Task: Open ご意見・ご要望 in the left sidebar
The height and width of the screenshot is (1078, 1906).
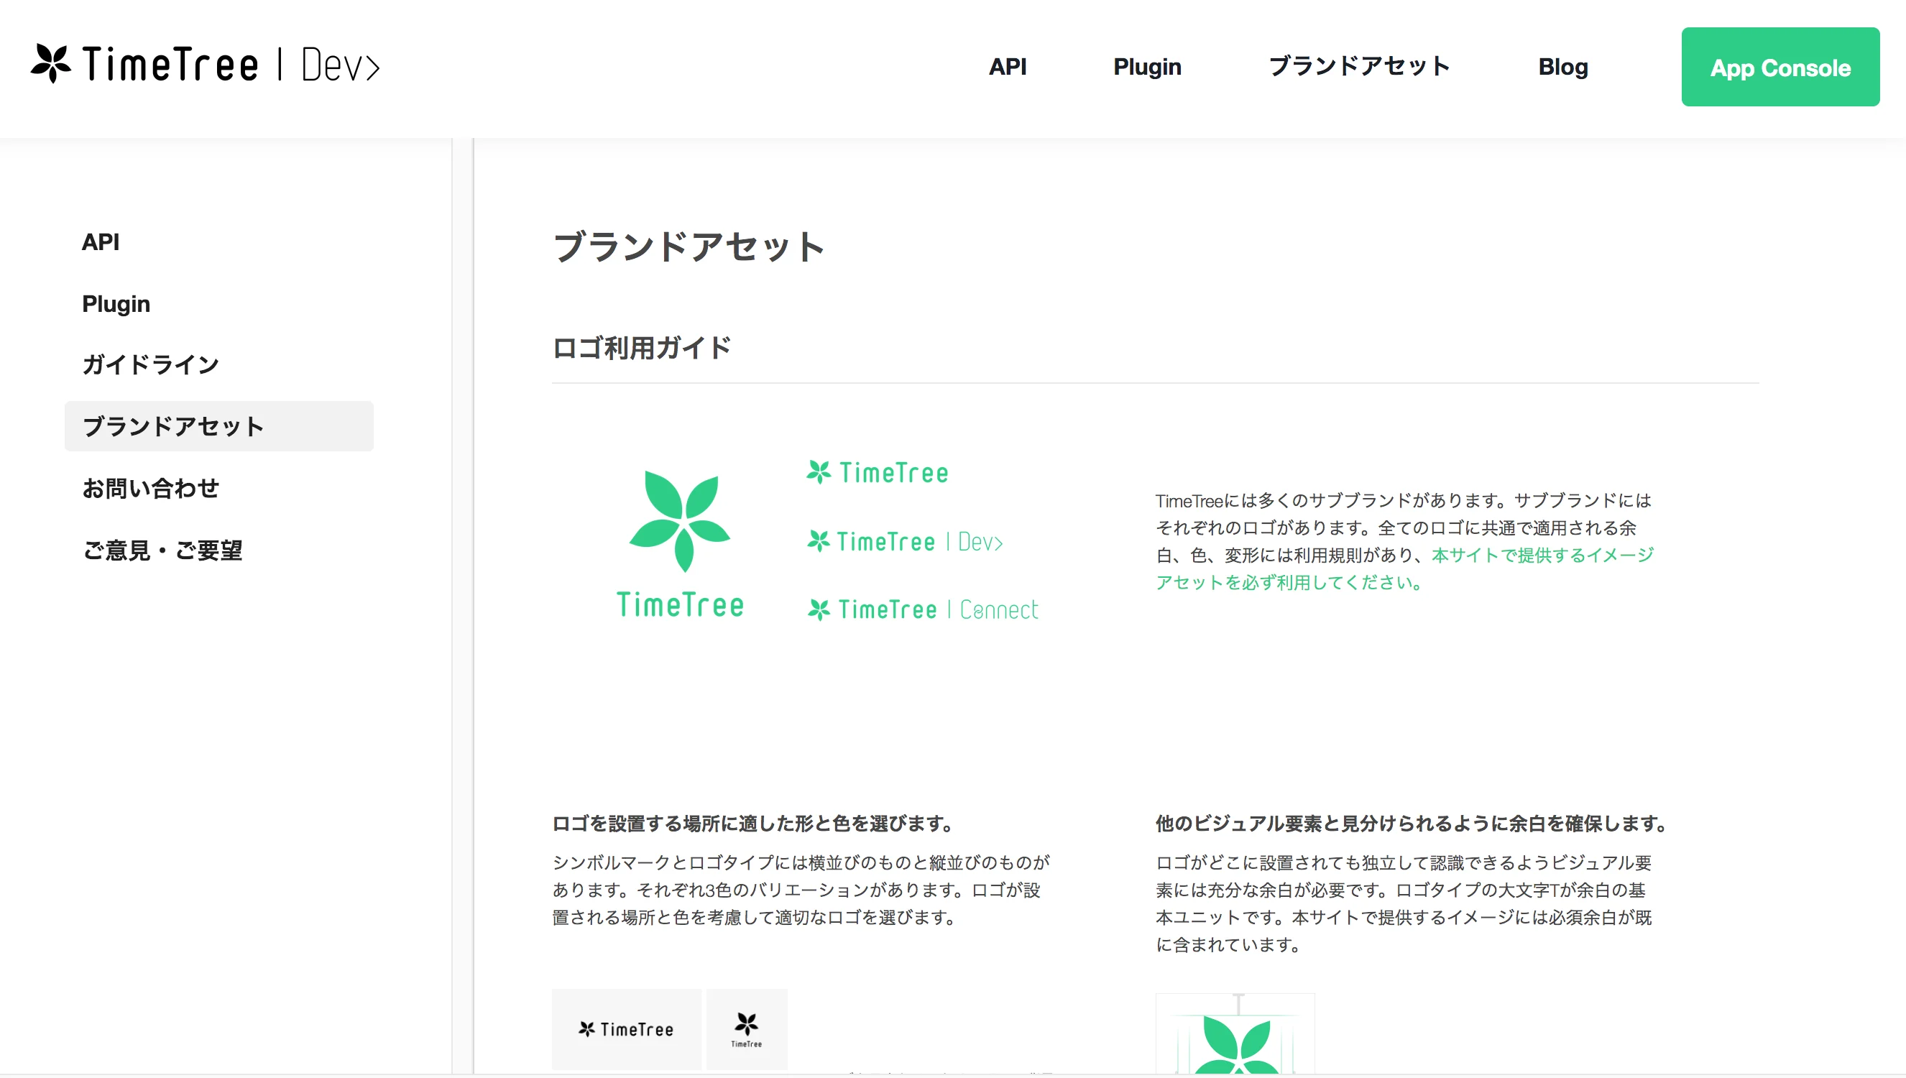Action: pos(162,550)
